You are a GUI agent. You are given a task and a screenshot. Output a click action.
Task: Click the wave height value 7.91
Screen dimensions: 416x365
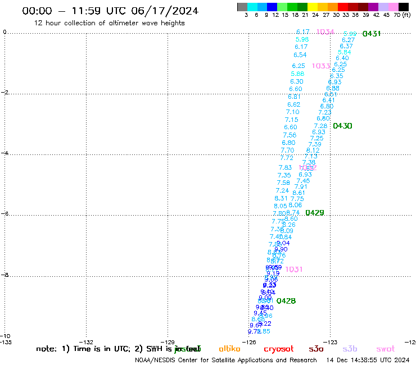pos(301,186)
